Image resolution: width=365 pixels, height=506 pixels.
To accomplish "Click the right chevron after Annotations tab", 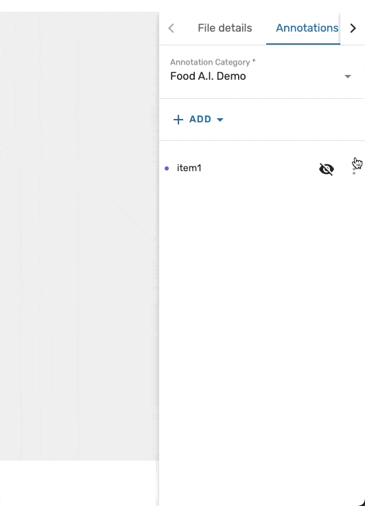I will (x=353, y=28).
